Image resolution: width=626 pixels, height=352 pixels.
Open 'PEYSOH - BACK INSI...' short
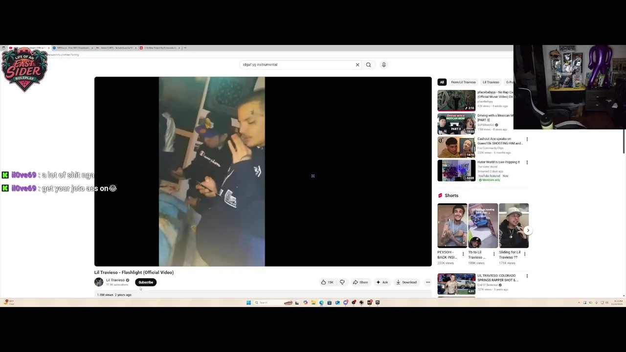tap(452, 225)
